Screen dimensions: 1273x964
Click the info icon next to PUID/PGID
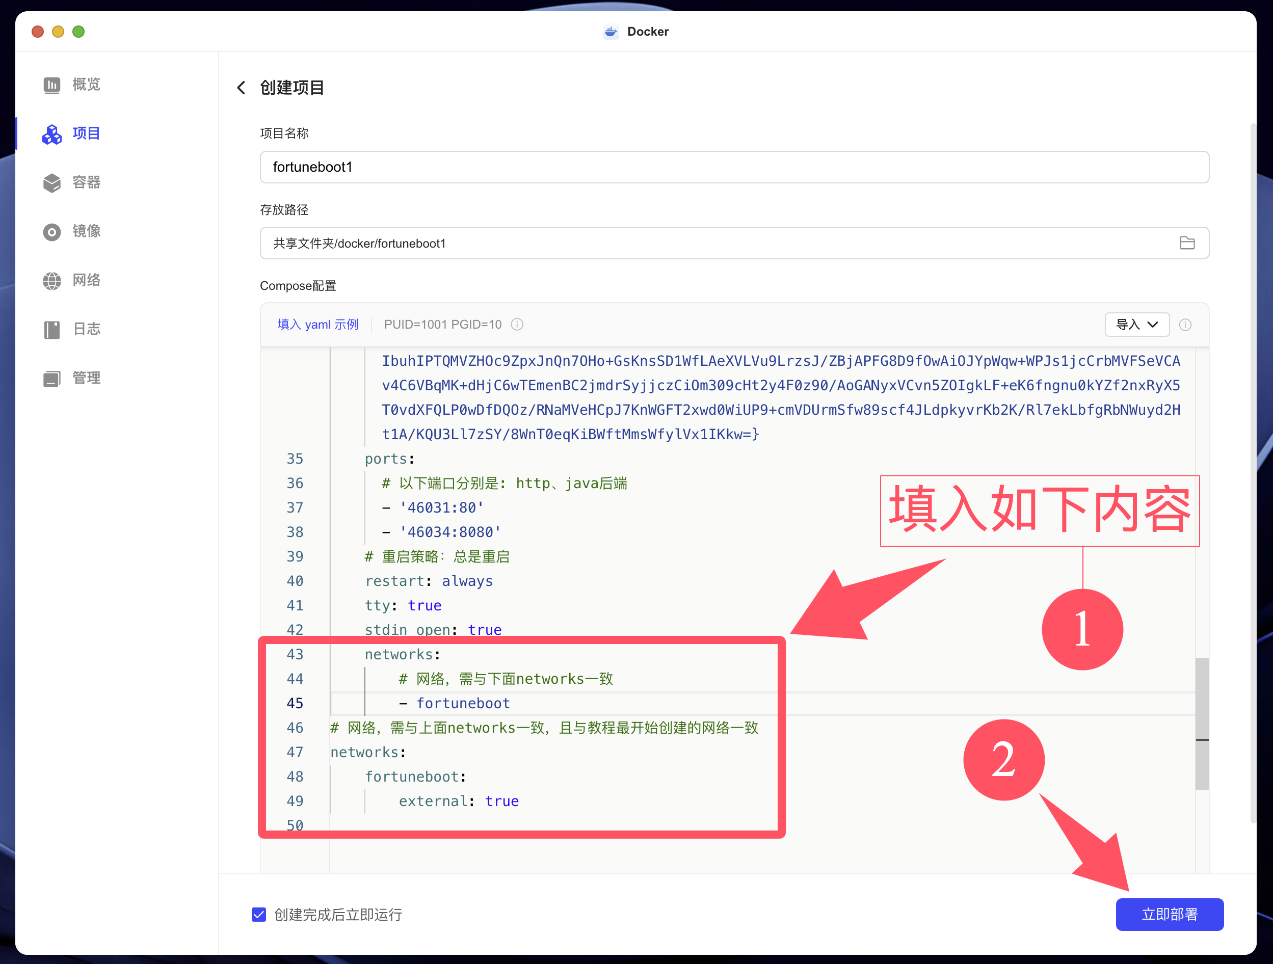click(517, 325)
